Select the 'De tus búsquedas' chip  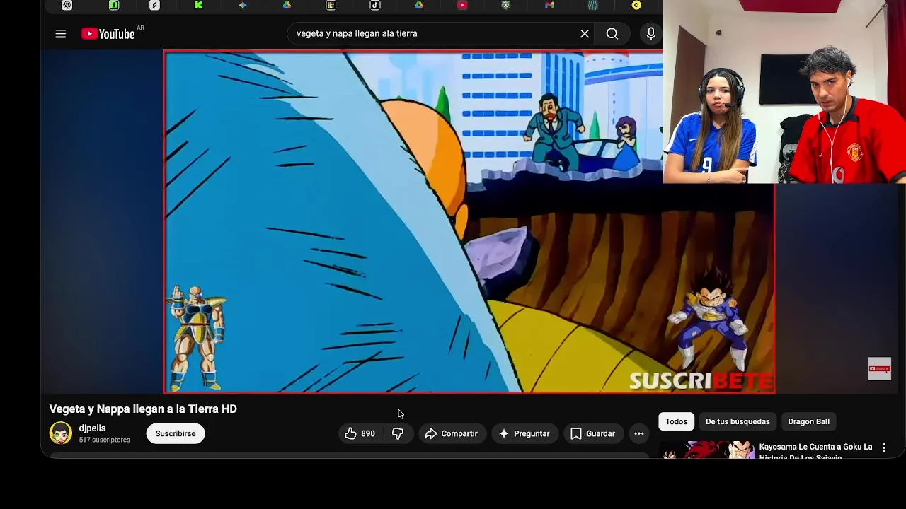738,421
